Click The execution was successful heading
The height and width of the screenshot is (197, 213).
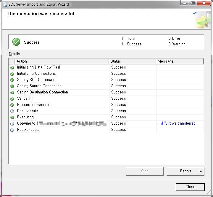[41, 14]
